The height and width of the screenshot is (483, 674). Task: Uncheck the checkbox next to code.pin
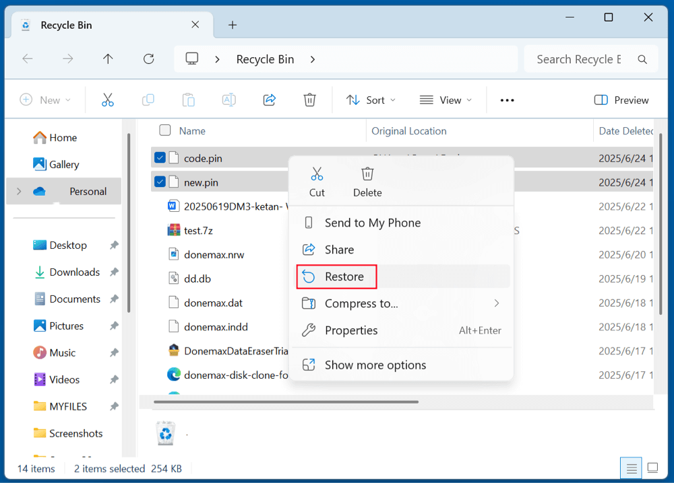pos(160,157)
